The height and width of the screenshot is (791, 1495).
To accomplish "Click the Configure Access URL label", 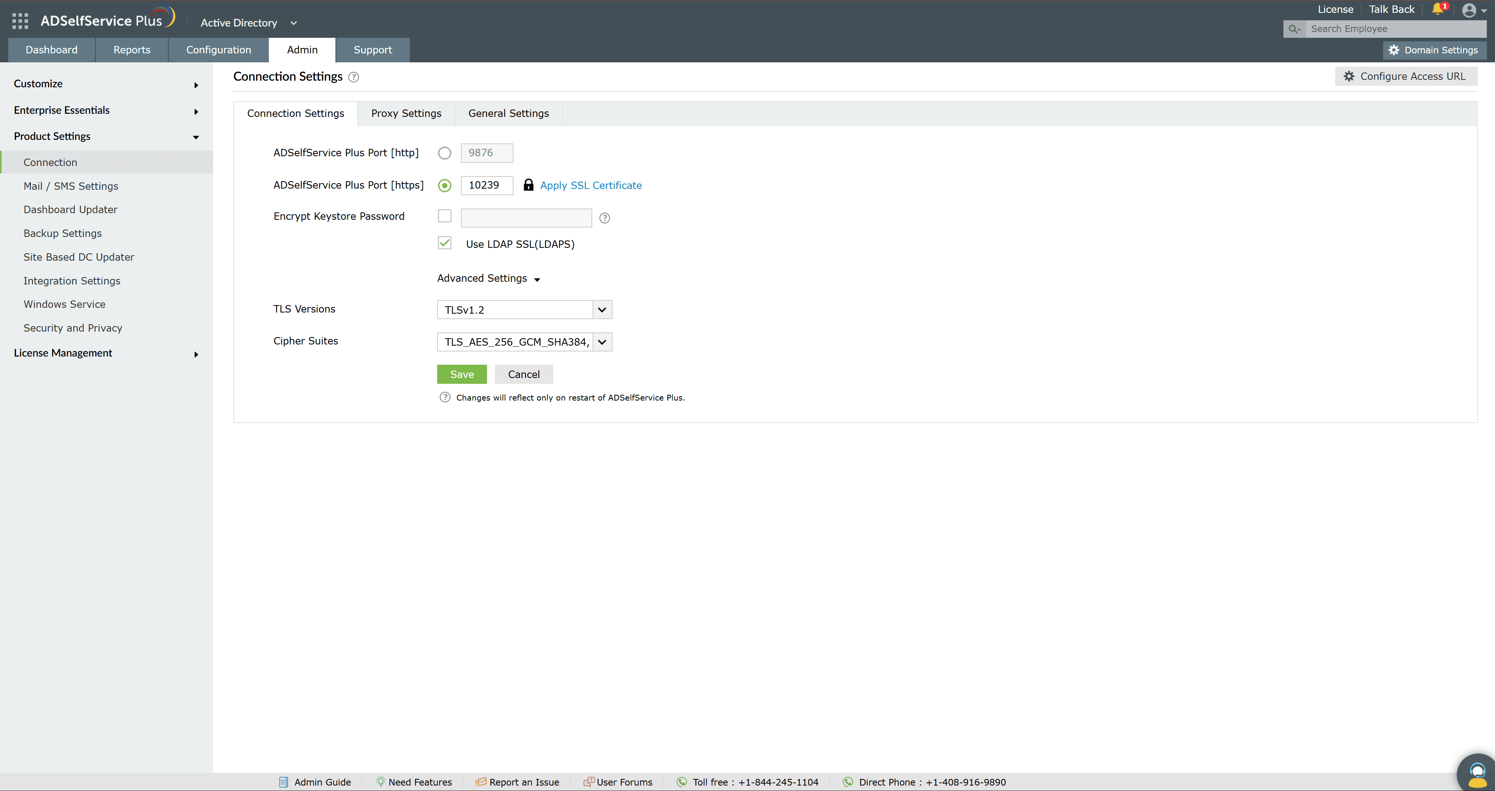I will pyautogui.click(x=1412, y=77).
